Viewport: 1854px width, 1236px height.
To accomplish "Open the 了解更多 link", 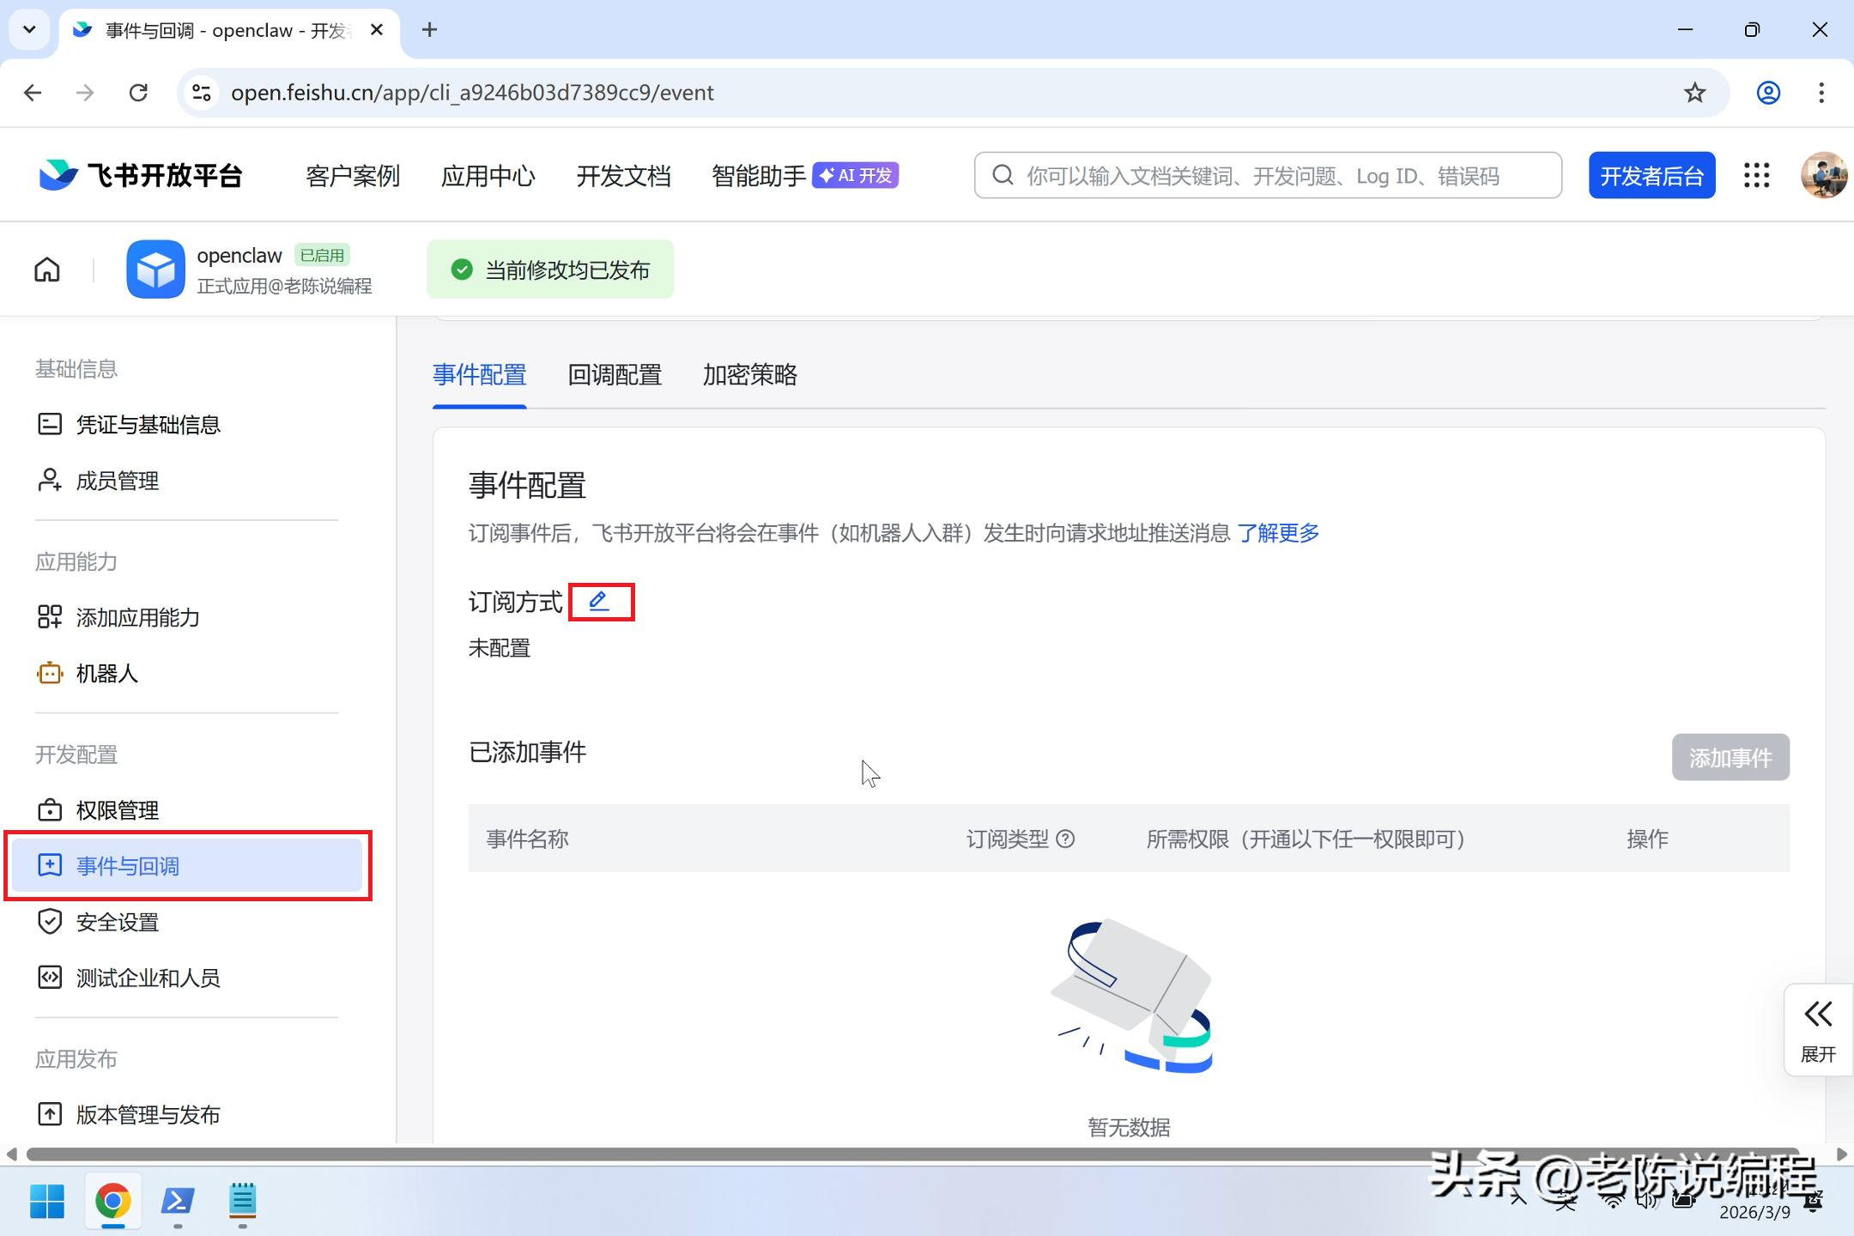I will (x=1277, y=533).
